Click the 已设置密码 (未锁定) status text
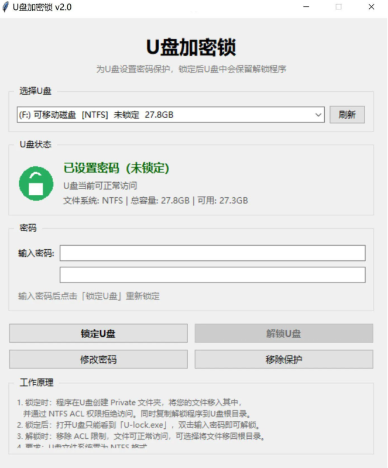 [x=116, y=168]
